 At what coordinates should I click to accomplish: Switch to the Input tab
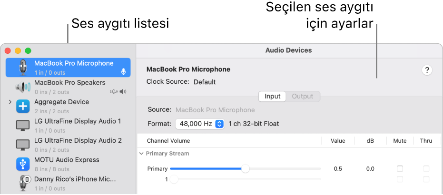pos(273,97)
